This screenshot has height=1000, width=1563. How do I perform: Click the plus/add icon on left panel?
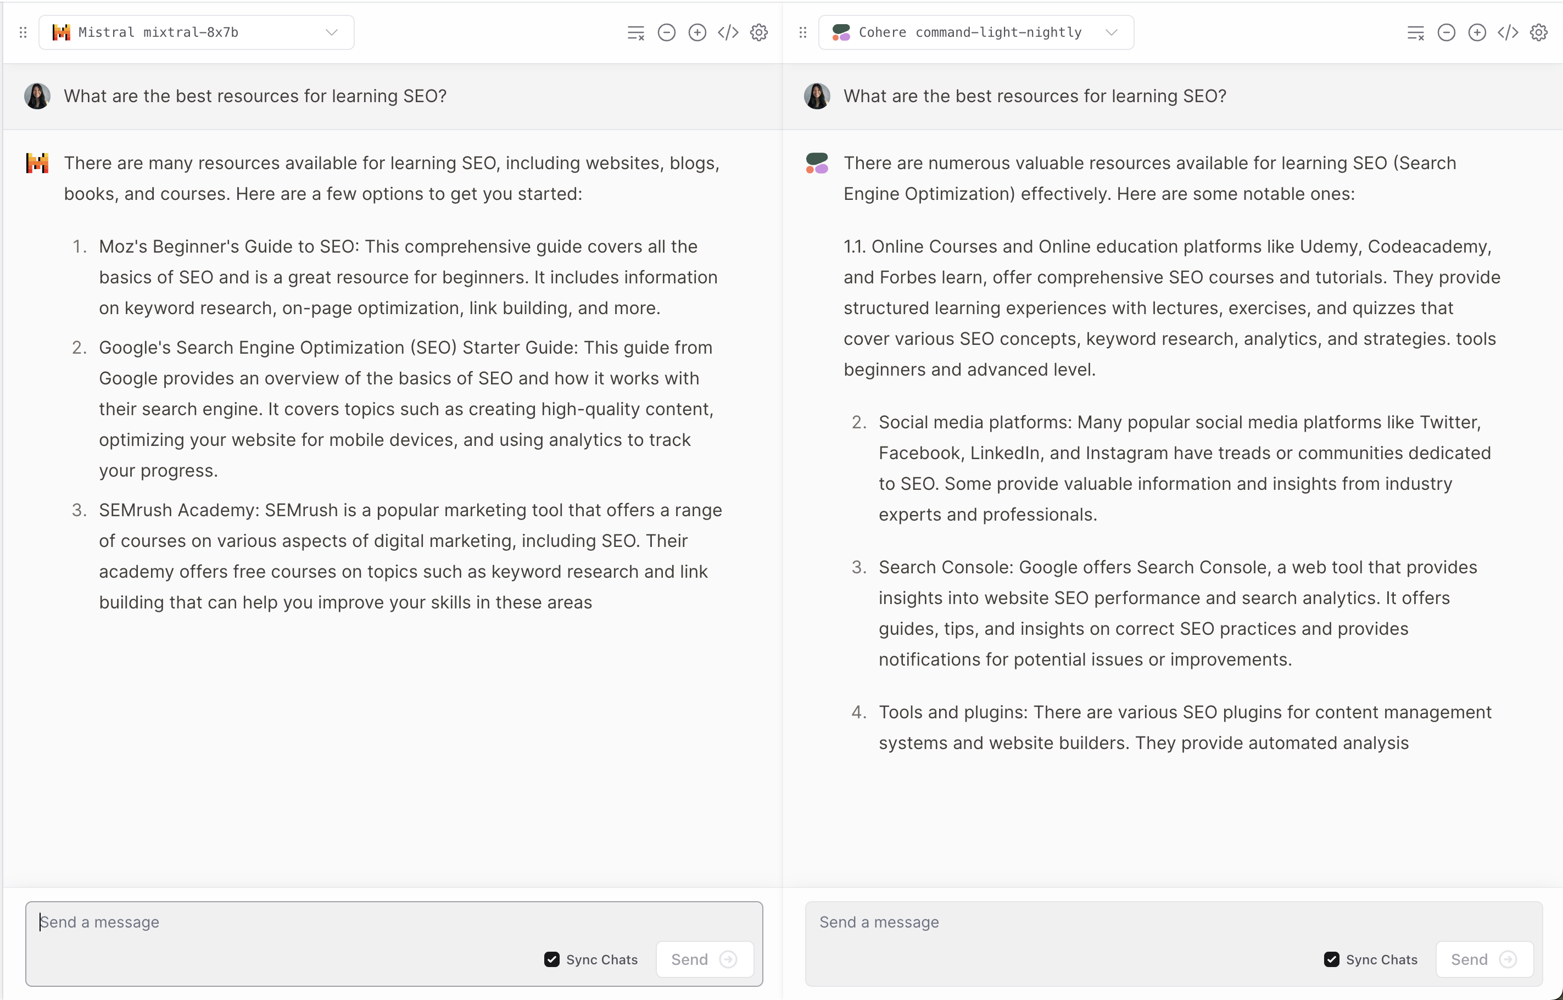tap(697, 31)
